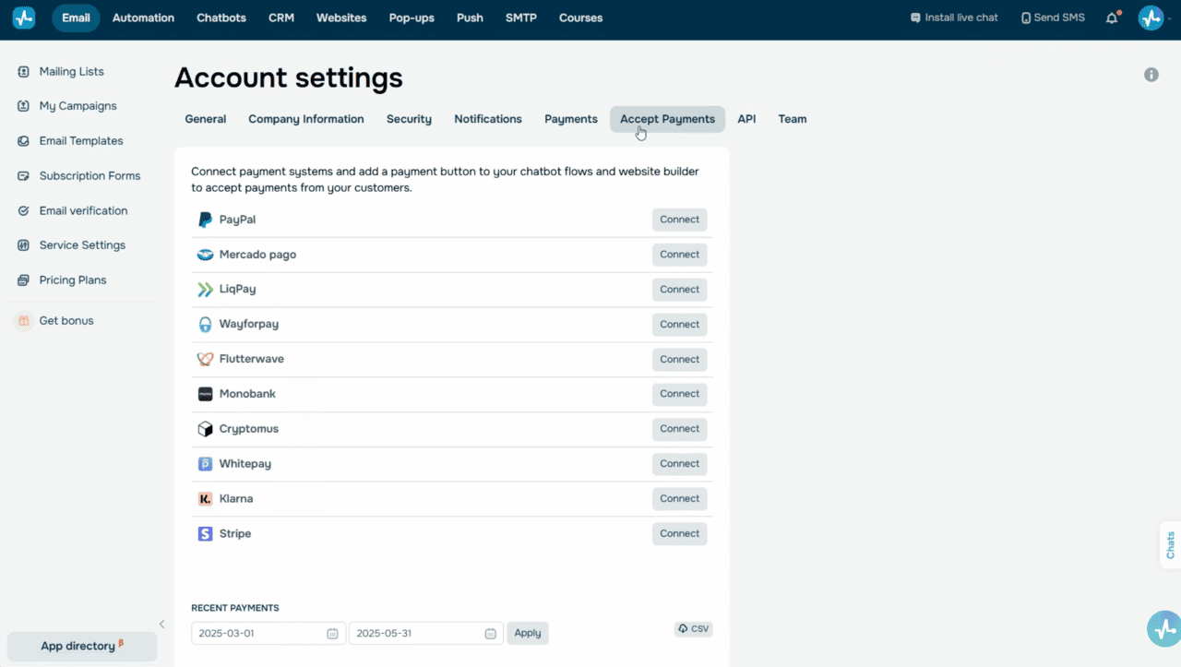Go to the Security tab
The image size is (1181, 667).
409,119
